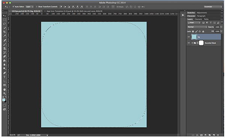Select the Pen tool
Viewport: 225px width, 138px height.
pyautogui.click(x=4, y=73)
